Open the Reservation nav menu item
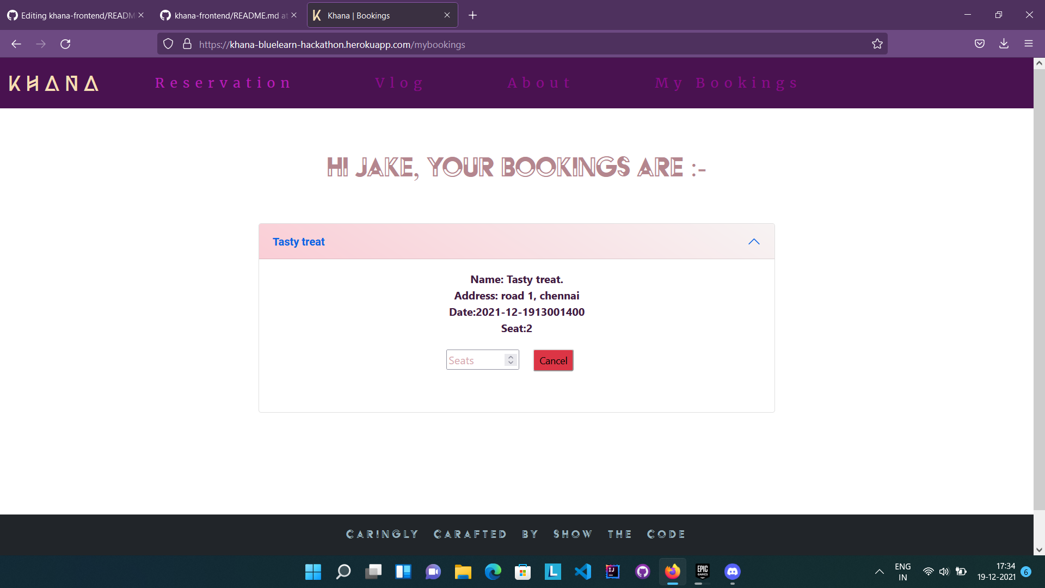1045x588 pixels. 223,83
